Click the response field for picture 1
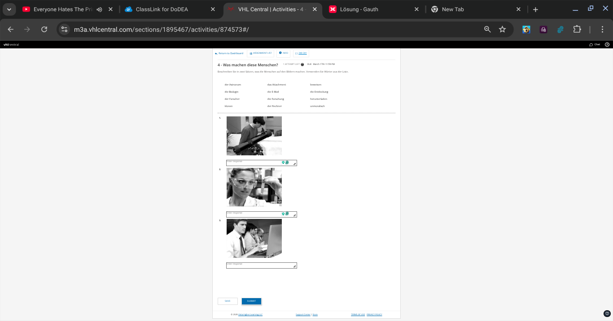This screenshot has height=321, width=613. point(262,163)
